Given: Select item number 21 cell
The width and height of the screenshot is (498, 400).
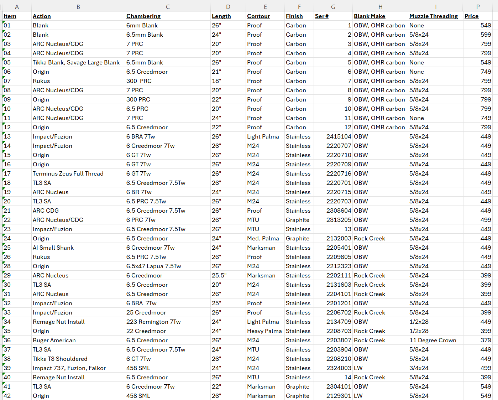Looking at the screenshot, I should [17, 211].
